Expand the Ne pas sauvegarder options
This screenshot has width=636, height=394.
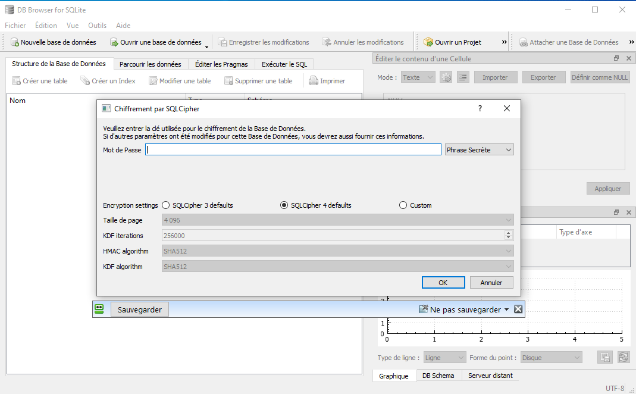pos(507,309)
